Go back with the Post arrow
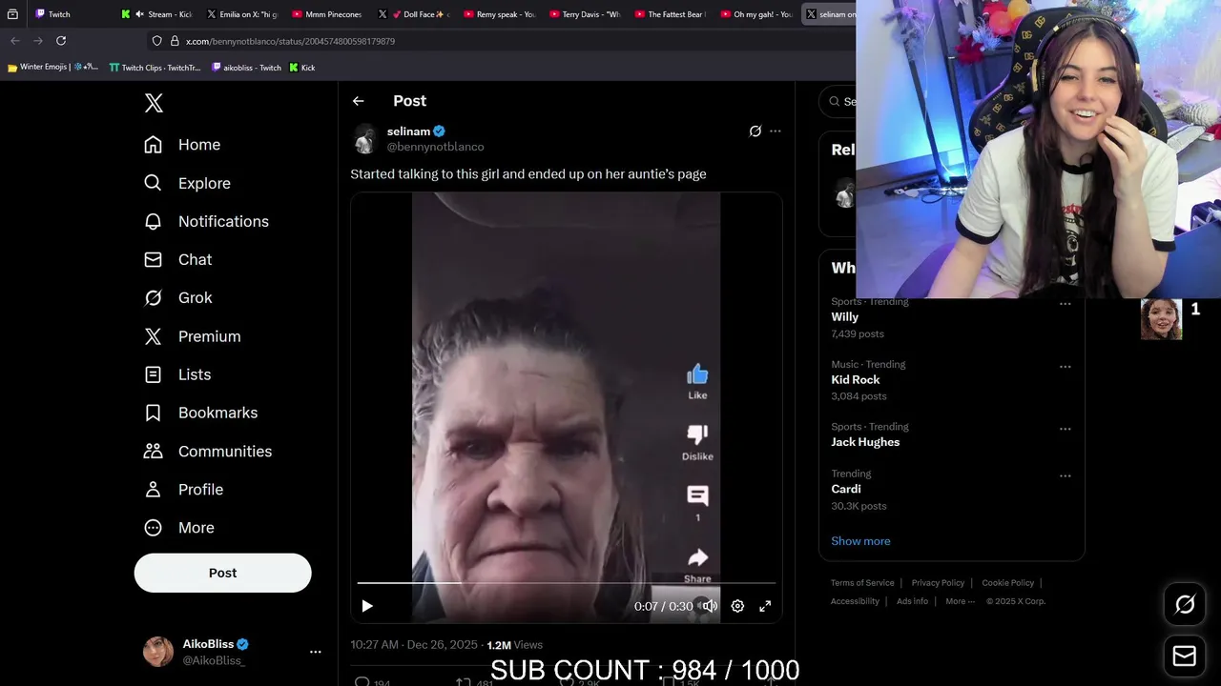1221x686 pixels. [x=358, y=101]
